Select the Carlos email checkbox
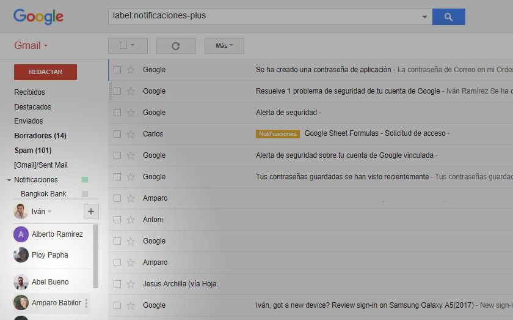The height and width of the screenshot is (320, 513). tap(117, 134)
